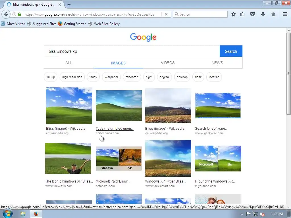
Task: Apply the wallpaper filter chip
Action: click(x=111, y=77)
